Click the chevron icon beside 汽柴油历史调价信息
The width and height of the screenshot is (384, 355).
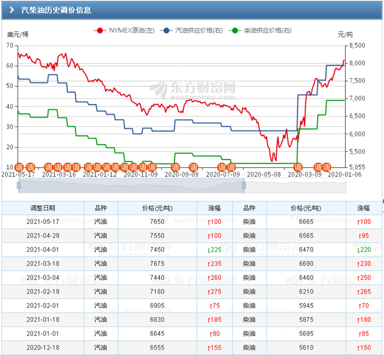click(x=12, y=10)
